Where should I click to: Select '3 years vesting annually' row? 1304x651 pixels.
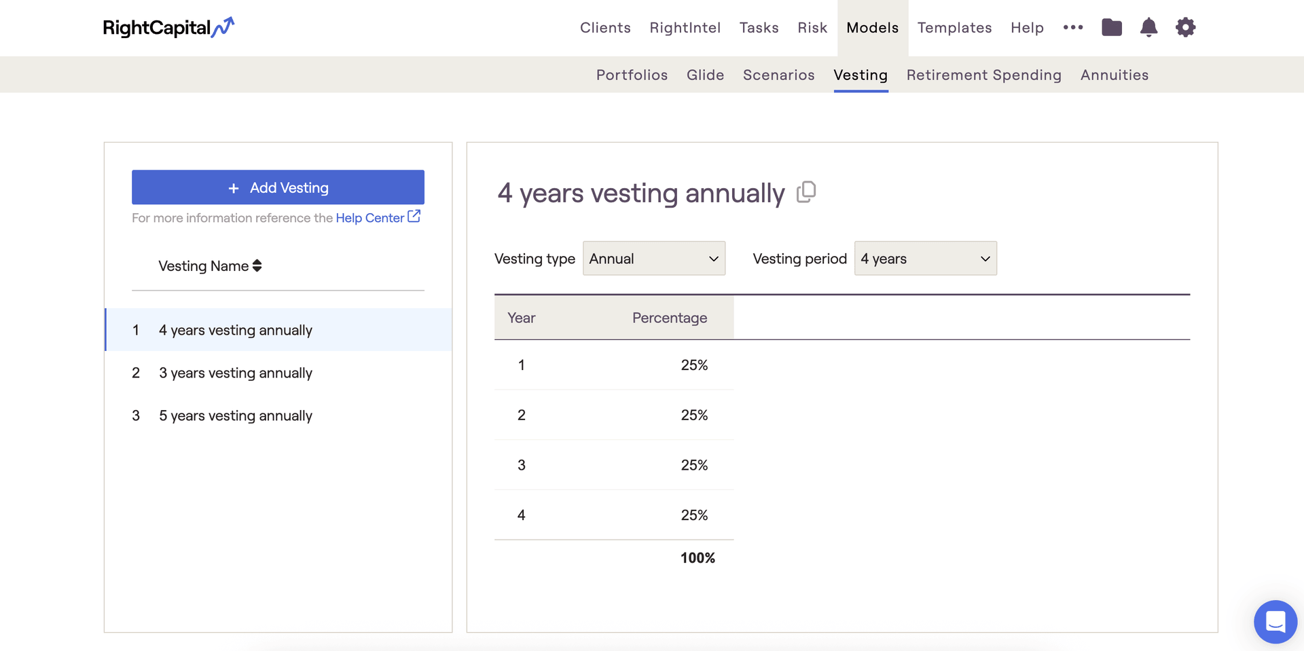pos(278,373)
